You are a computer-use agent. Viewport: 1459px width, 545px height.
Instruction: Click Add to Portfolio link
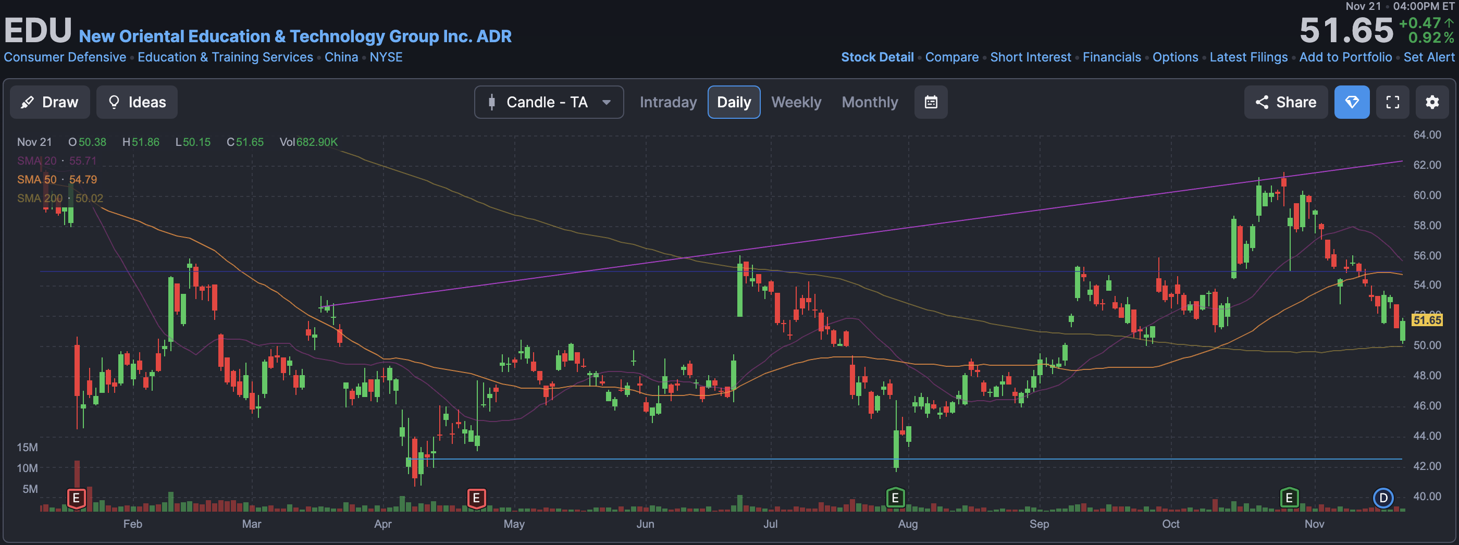[x=1345, y=57]
